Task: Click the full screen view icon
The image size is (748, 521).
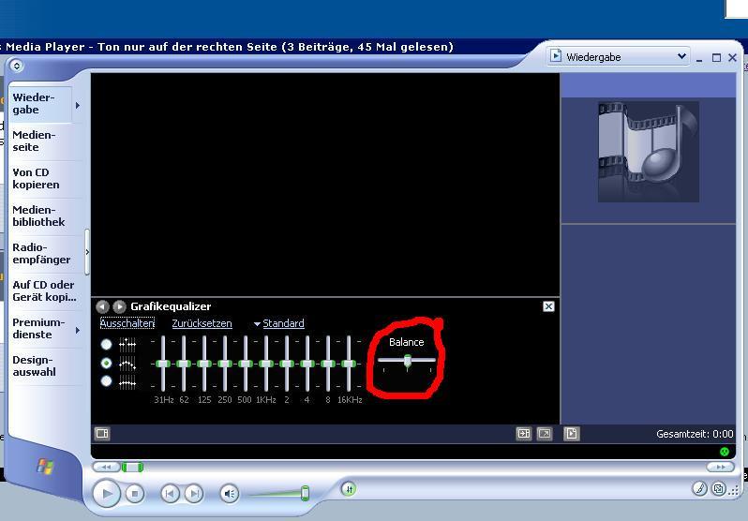Action: [545, 434]
